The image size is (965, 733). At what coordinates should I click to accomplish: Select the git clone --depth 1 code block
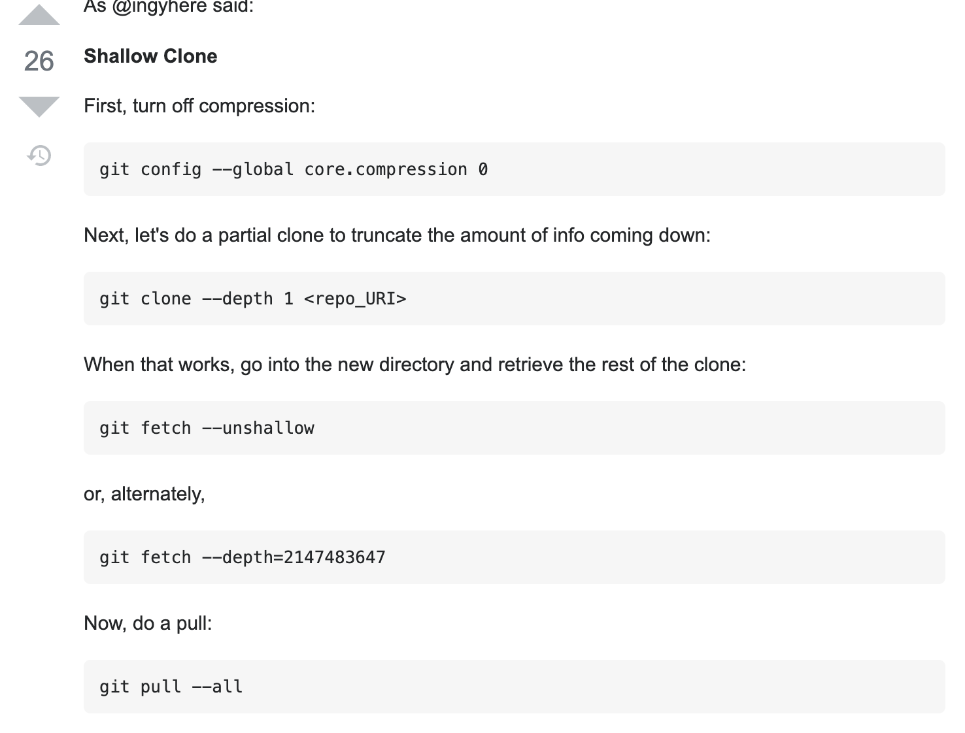pyautogui.click(x=514, y=299)
